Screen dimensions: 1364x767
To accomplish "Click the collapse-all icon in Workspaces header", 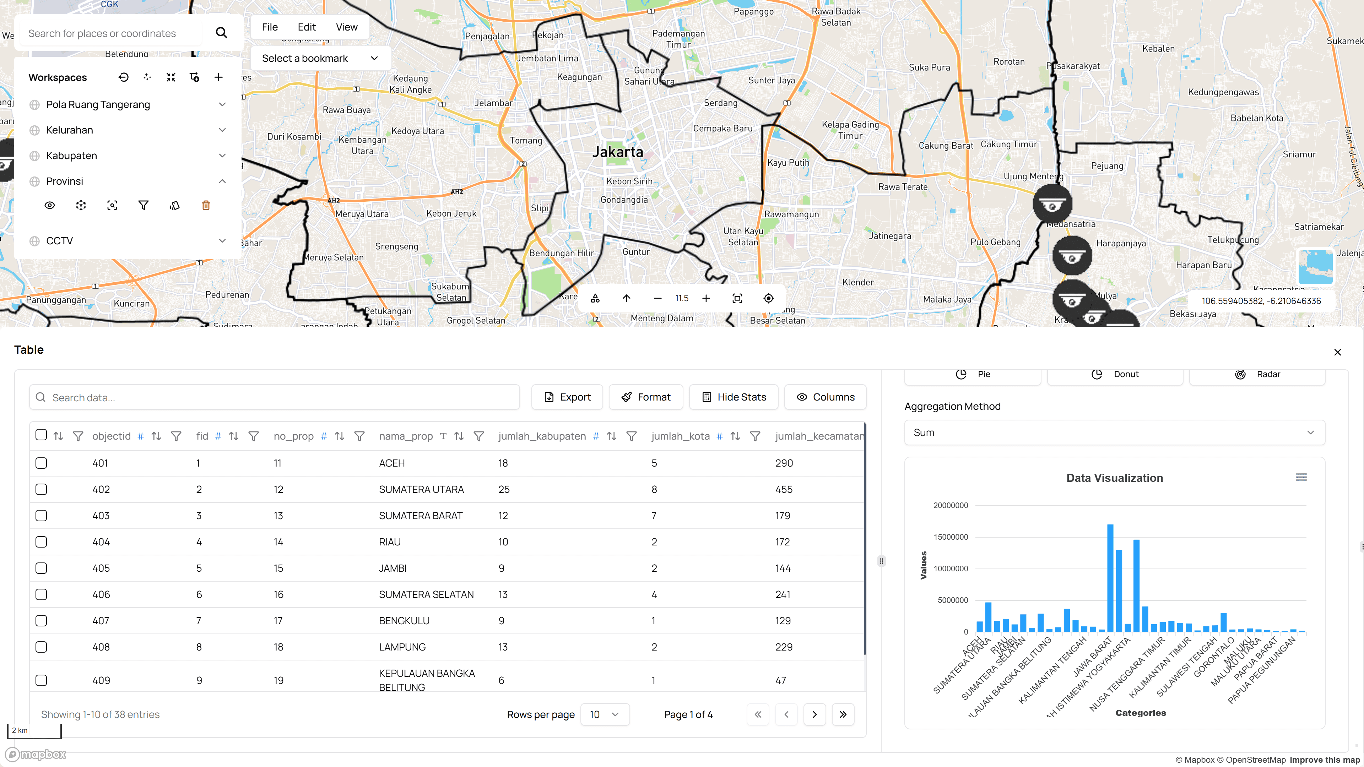I will (170, 77).
